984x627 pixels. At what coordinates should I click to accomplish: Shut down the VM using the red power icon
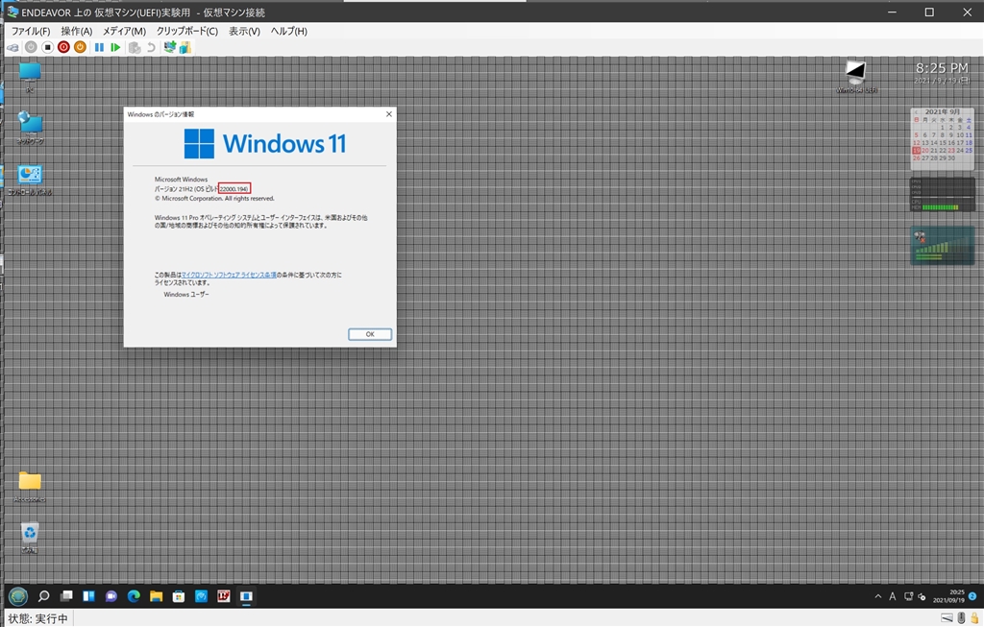(63, 47)
